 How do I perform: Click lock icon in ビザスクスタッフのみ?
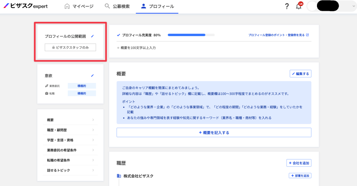53,47
